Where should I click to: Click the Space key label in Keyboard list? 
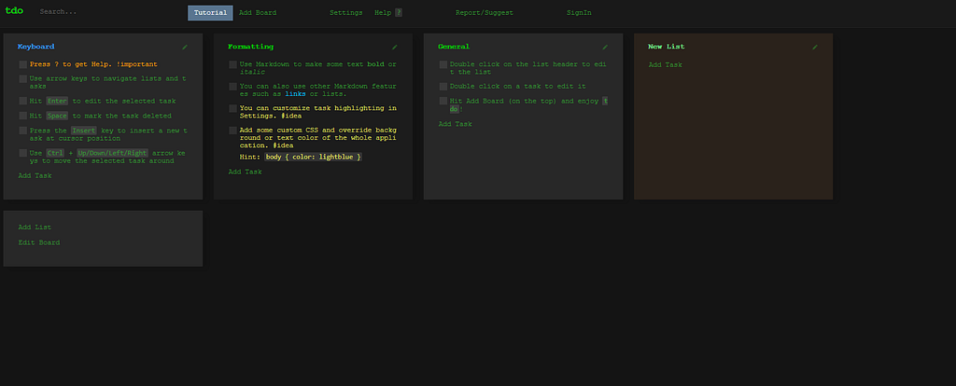pos(57,116)
